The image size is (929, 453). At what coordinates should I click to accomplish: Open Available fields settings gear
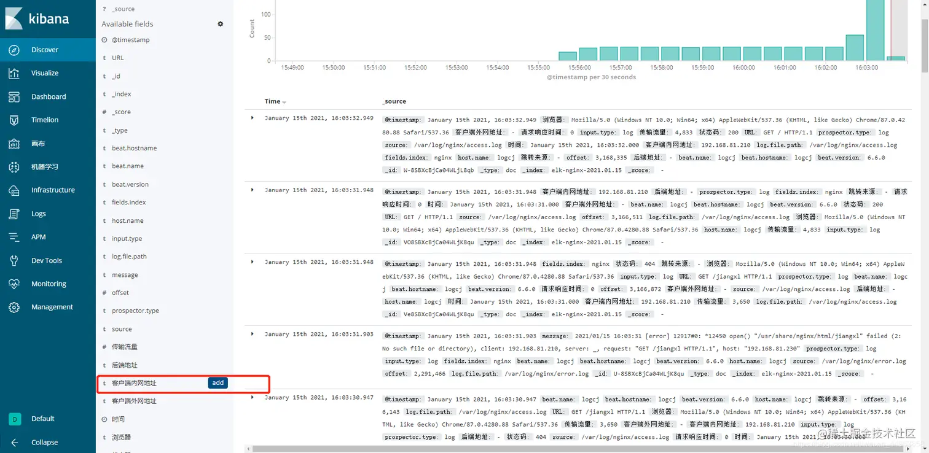point(221,24)
